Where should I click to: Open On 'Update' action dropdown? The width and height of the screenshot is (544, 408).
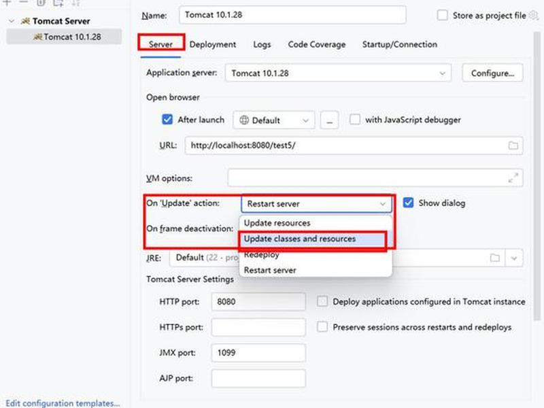(316, 203)
